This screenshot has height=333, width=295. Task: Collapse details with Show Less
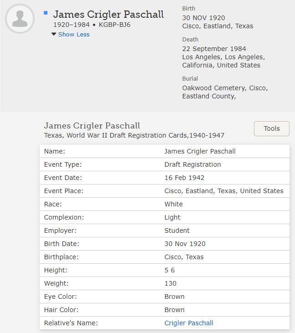point(74,35)
